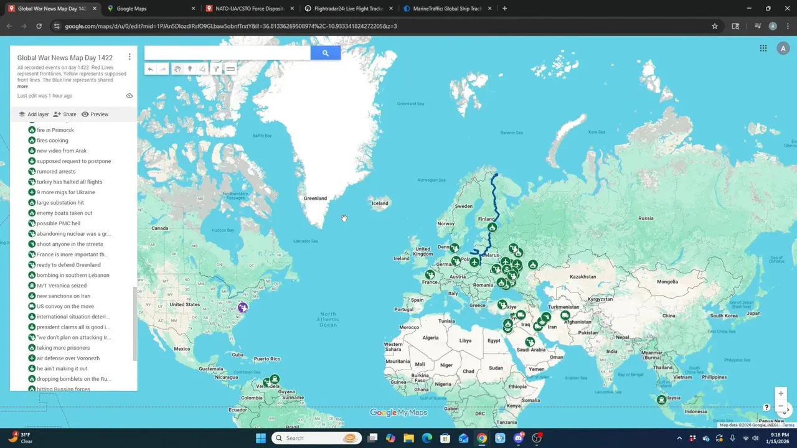Viewport: 797px width, 448px height.
Task: Show hidden system tray icons
Action: [x=679, y=438]
